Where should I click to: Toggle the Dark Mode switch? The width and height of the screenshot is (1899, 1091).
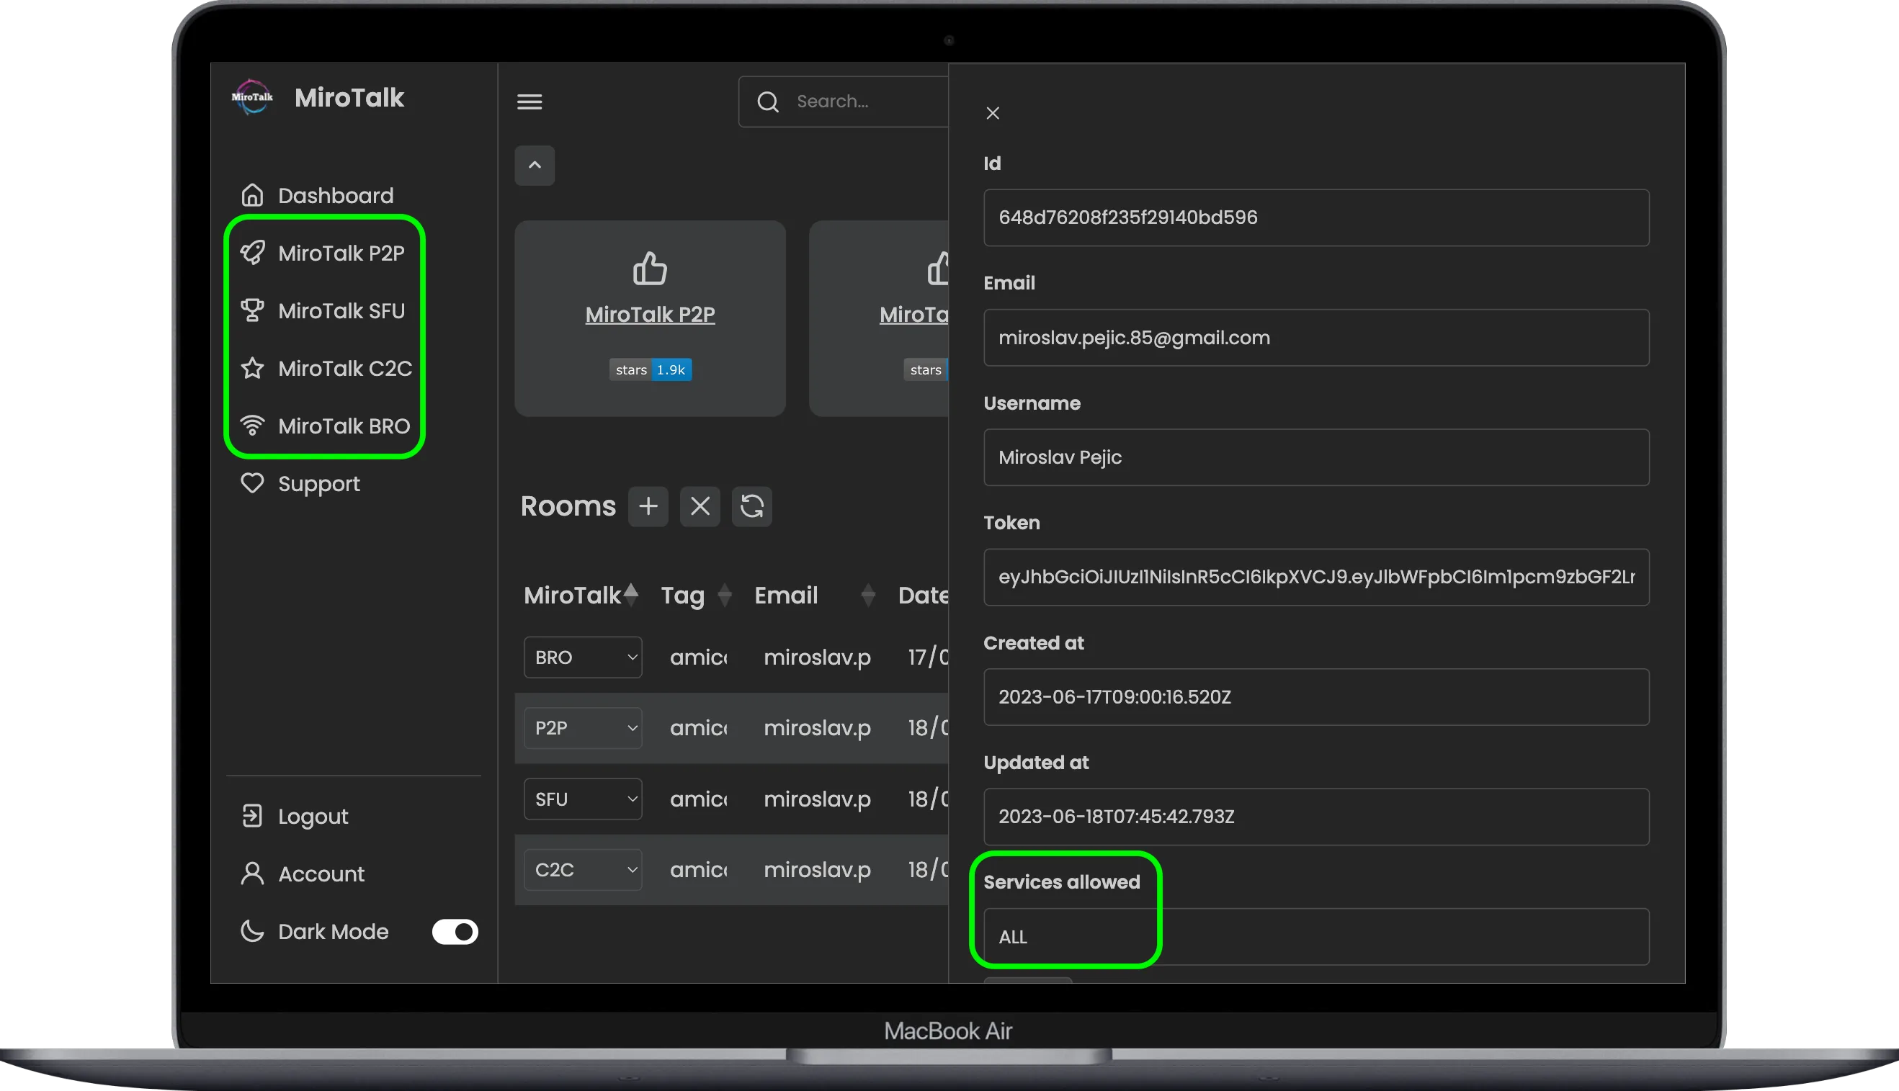[x=455, y=932]
